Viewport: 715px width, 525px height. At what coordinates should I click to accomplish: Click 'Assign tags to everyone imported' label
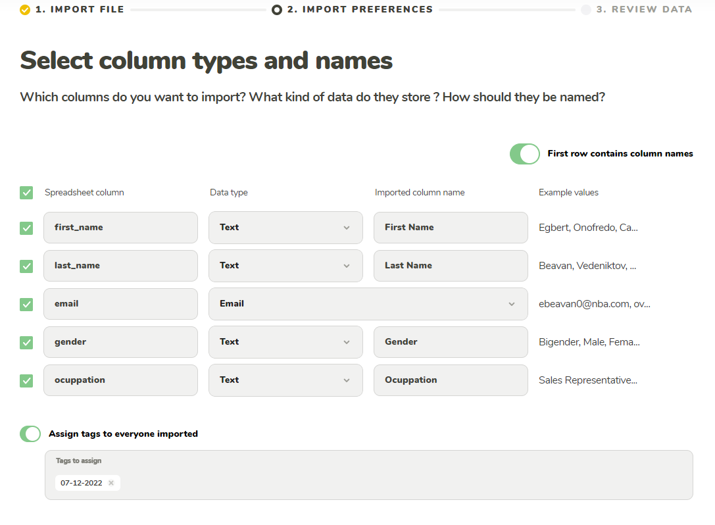(x=123, y=434)
